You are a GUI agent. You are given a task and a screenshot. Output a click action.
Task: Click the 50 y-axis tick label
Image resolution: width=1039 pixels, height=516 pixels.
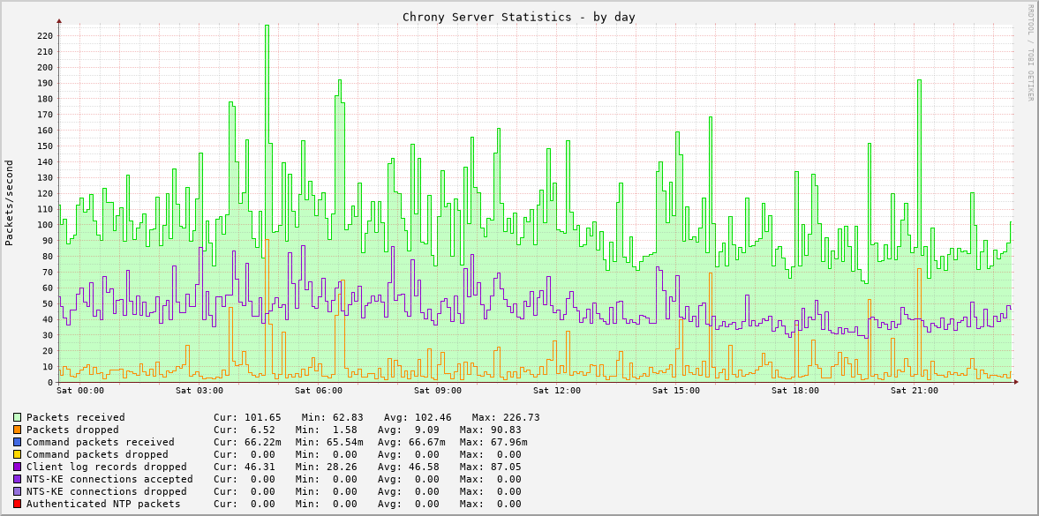coord(47,304)
